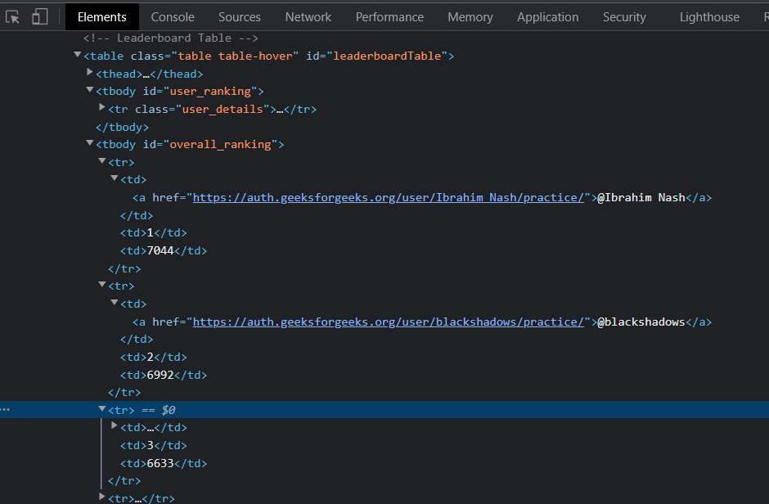This screenshot has width=769, height=504.
Task: Collapse the tbody overall_ranking node
Action: [x=90, y=142]
